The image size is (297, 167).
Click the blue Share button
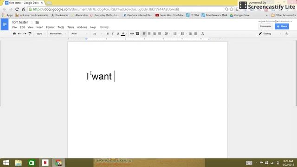[282, 26]
